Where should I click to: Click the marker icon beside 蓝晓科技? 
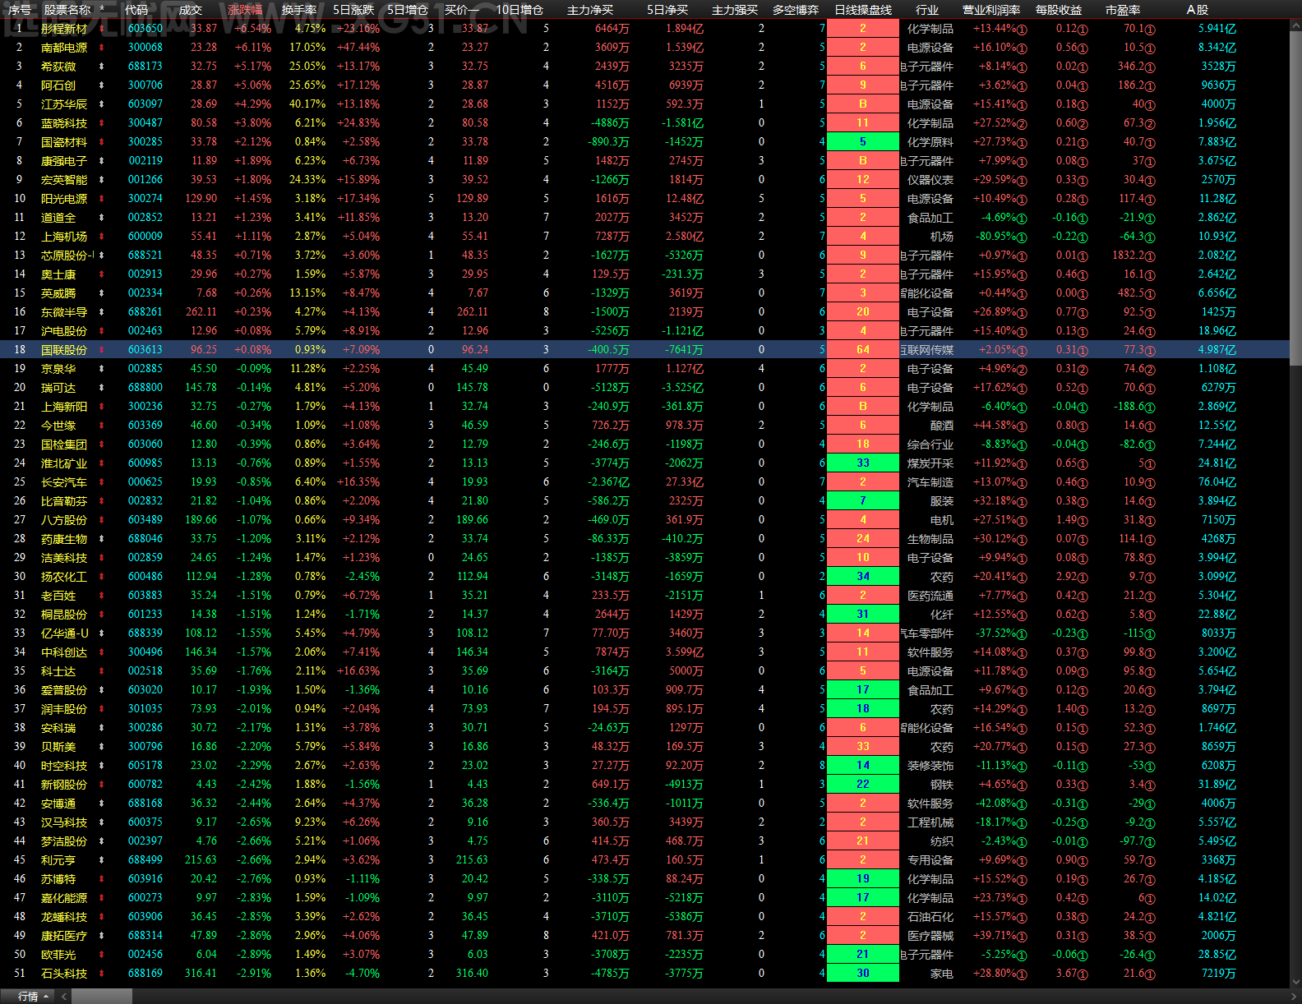102,123
